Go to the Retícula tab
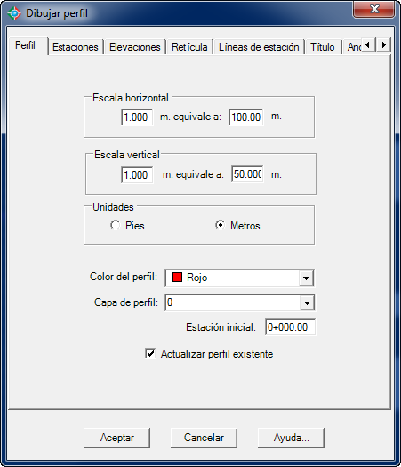The height and width of the screenshot is (467, 401). pyautogui.click(x=189, y=47)
